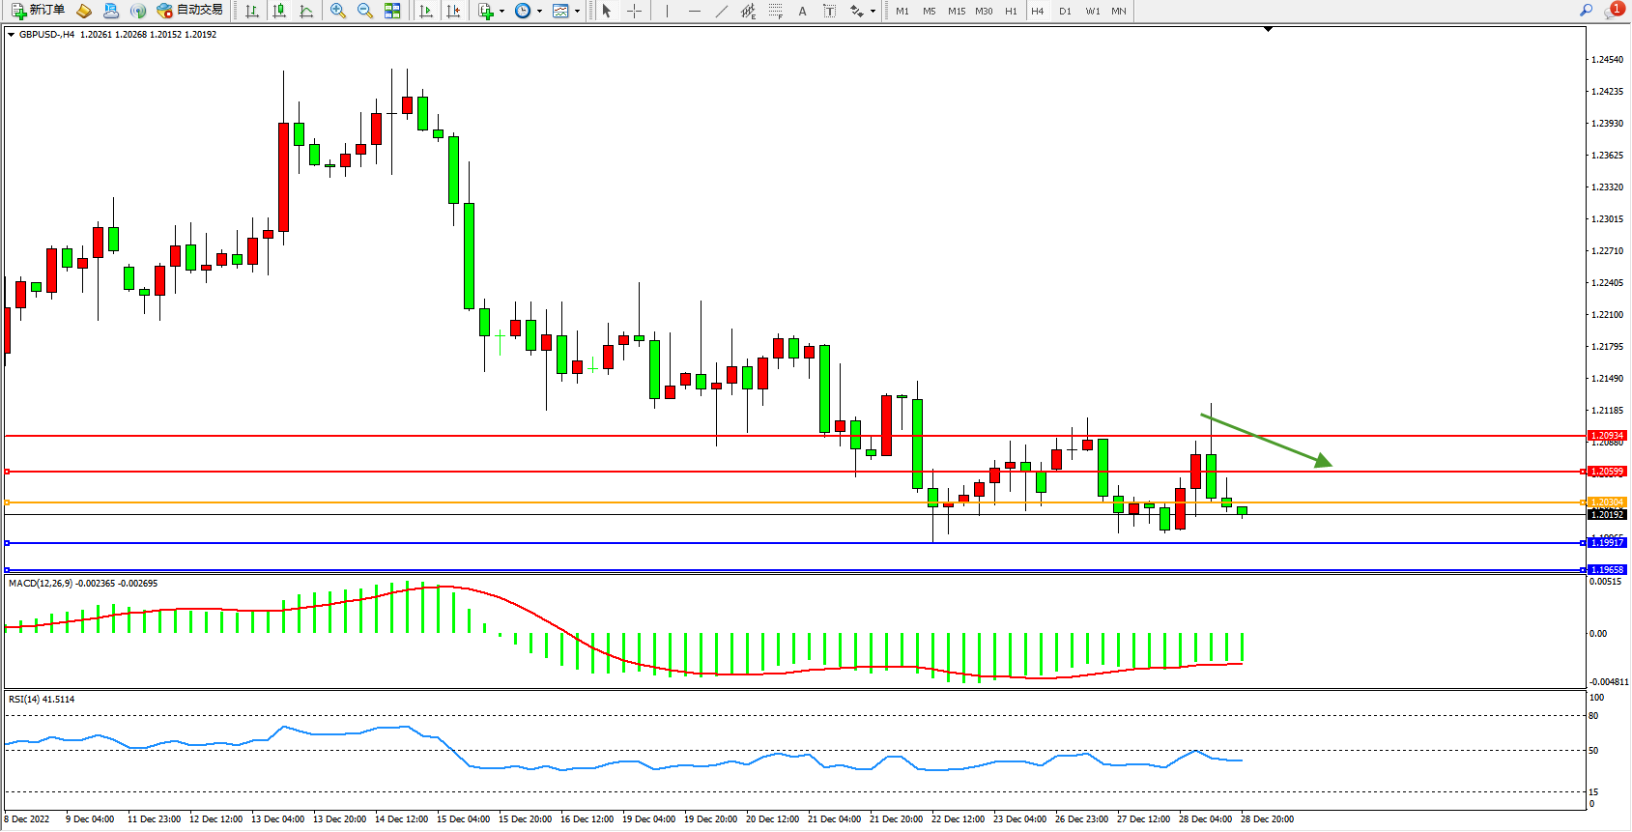The image size is (1632, 832).
Task: Click the chart shift triangle marker
Action: [x=1268, y=30]
